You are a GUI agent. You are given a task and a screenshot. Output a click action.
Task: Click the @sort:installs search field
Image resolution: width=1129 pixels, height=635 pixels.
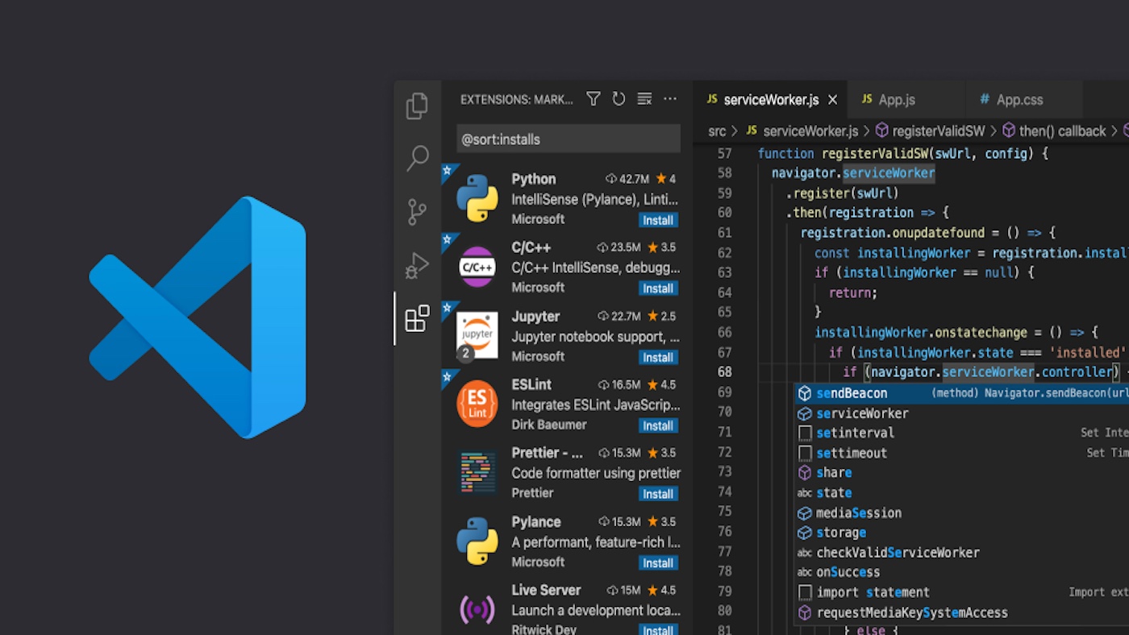(x=569, y=139)
